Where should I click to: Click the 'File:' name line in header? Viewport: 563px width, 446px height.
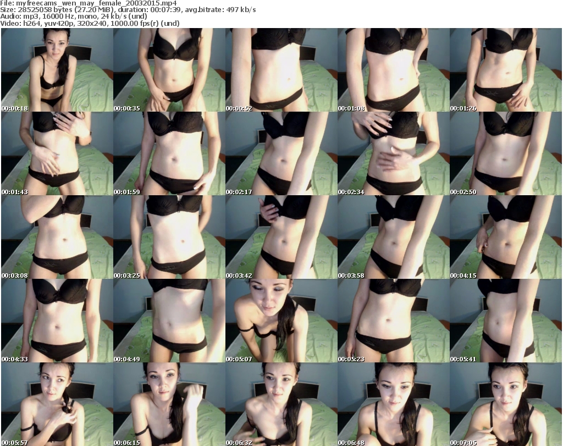[x=89, y=3]
